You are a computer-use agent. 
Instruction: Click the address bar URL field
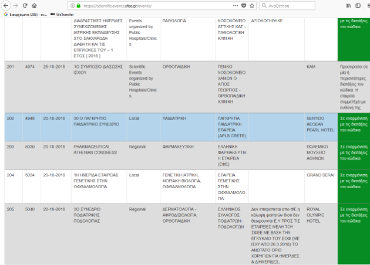[153, 5]
